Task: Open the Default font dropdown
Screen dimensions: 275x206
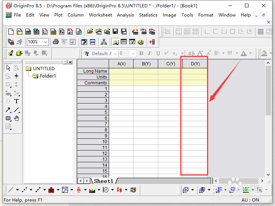Action: (115, 54)
